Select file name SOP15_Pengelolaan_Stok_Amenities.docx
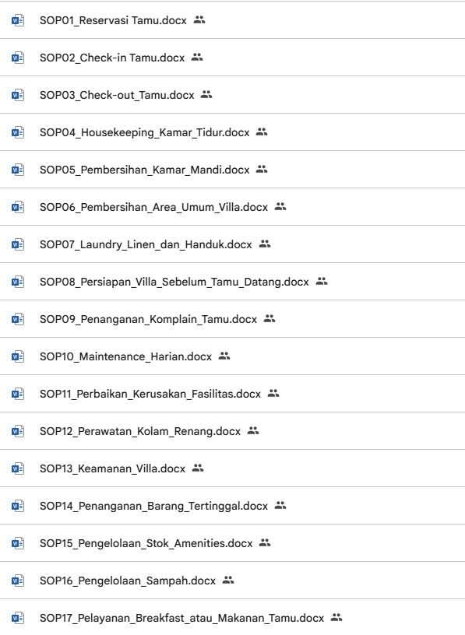 146,543
